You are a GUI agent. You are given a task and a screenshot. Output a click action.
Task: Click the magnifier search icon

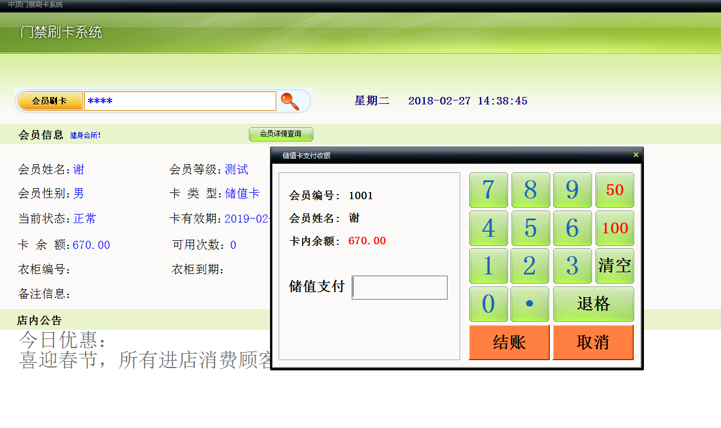click(290, 101)
